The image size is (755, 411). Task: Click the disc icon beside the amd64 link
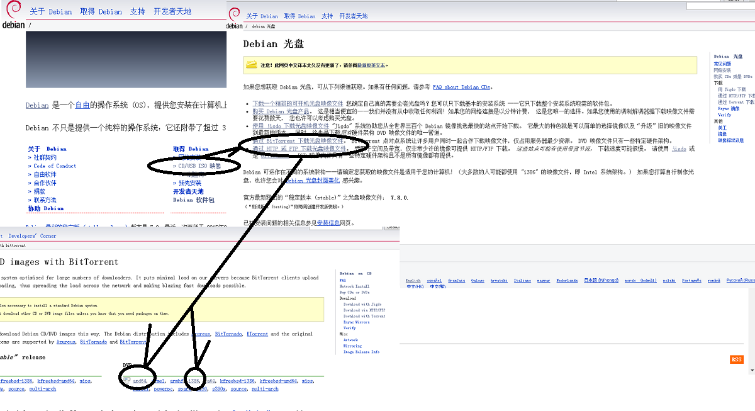(x=126, y=380)
